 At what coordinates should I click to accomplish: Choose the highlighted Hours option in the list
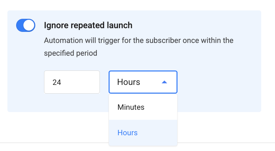(143, 133)
